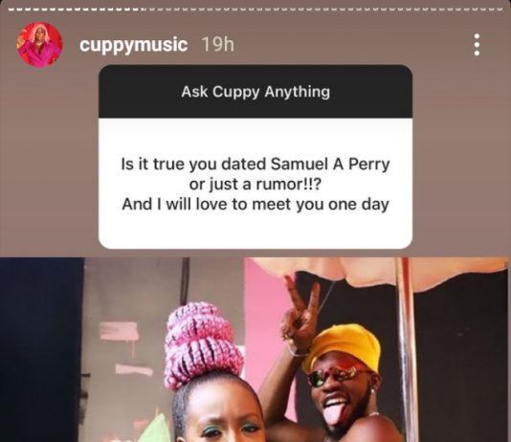511x442 pixels.
Task: Click the Samuel A Perry question line
Action: point(255,165)
